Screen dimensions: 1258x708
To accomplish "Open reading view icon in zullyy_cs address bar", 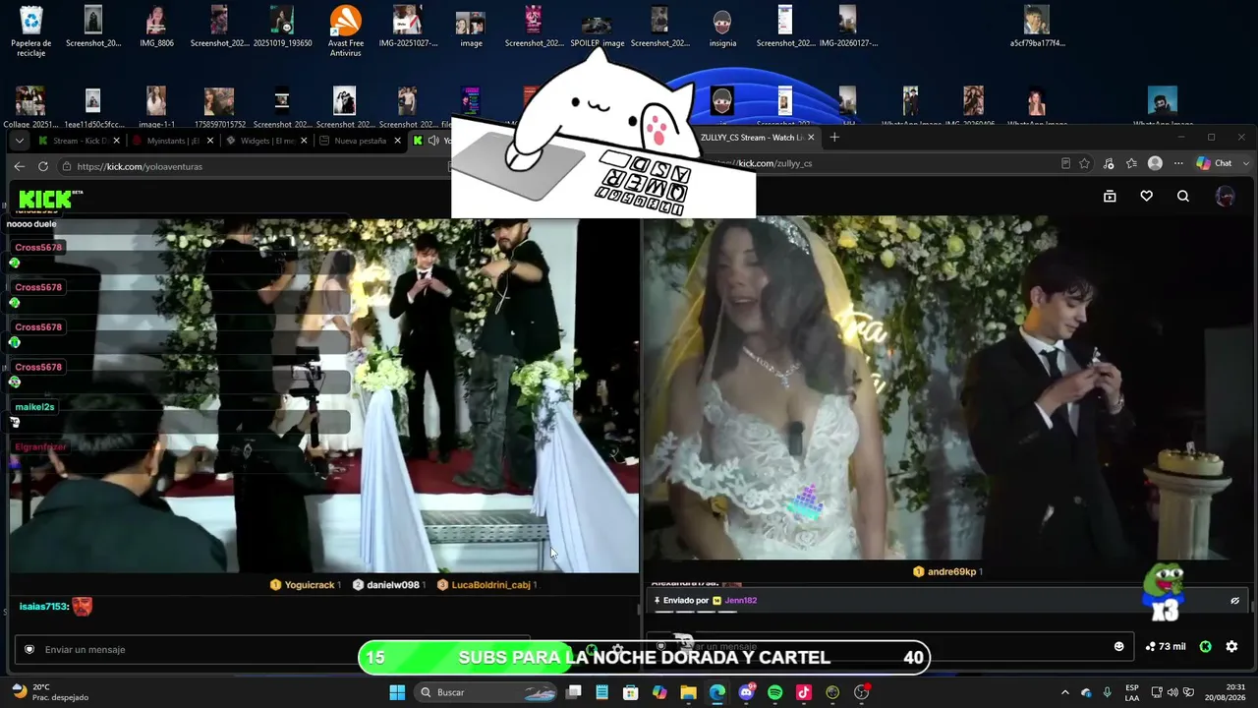I will click(1065, 163).
